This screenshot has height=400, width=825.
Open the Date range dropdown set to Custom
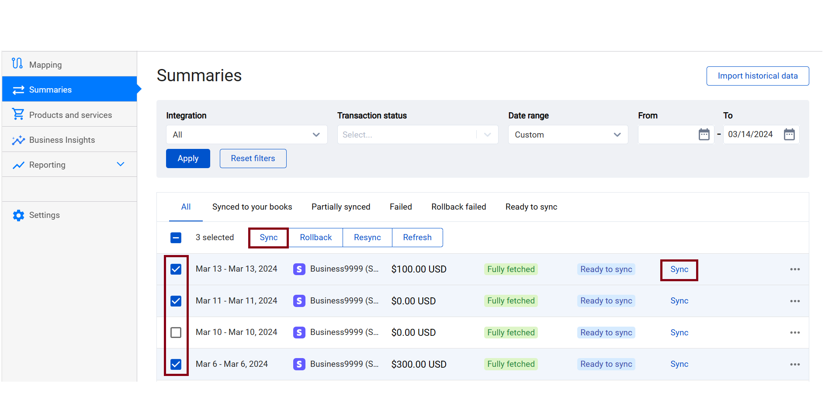[x=568, y=134]
